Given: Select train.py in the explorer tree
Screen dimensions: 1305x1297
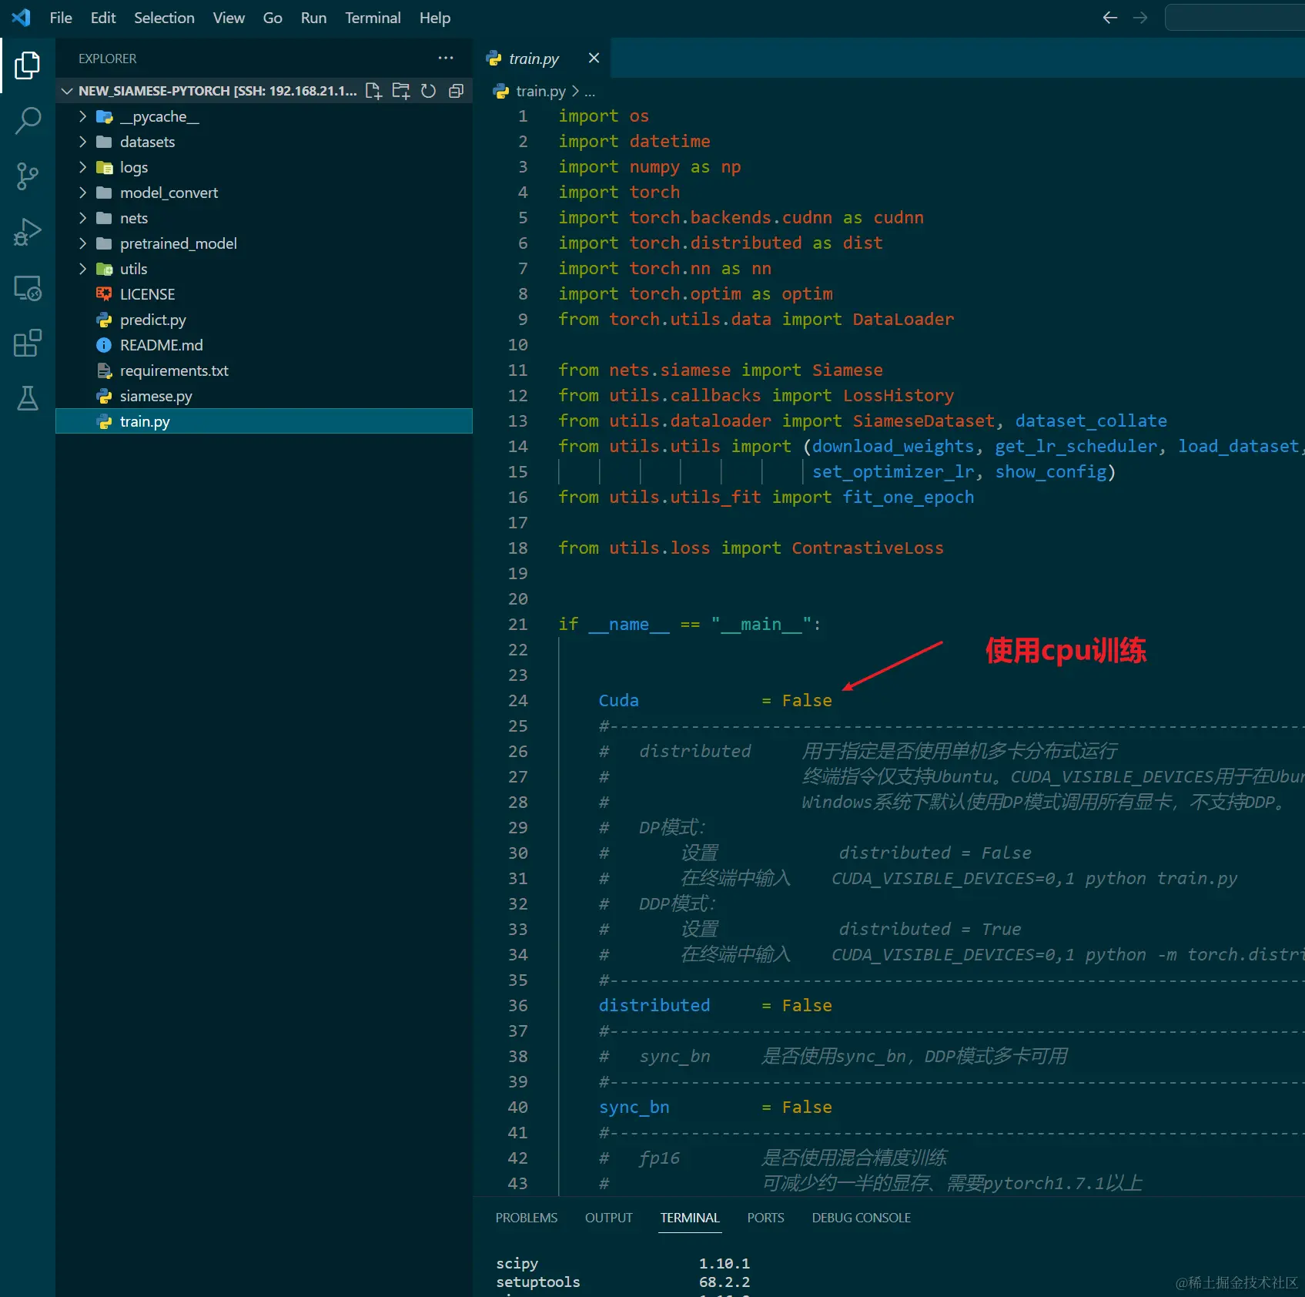Looking at the screenshot, I should (264, 421).
